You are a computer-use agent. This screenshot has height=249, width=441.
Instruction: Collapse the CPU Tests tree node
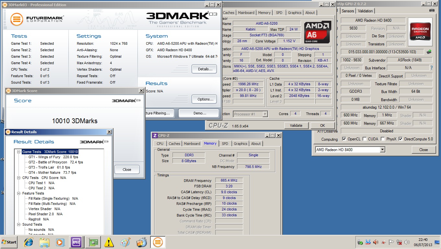coord(19,178)
